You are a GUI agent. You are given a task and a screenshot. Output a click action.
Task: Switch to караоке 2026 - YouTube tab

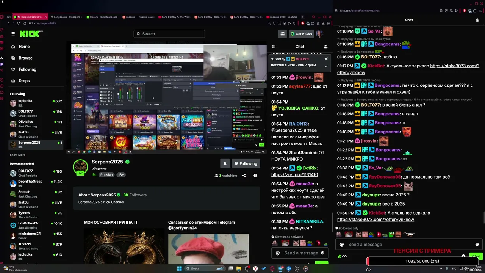tap(282, 17)
